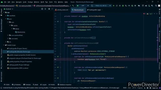Open the Android project view dropdown

(x=8, y=9)
